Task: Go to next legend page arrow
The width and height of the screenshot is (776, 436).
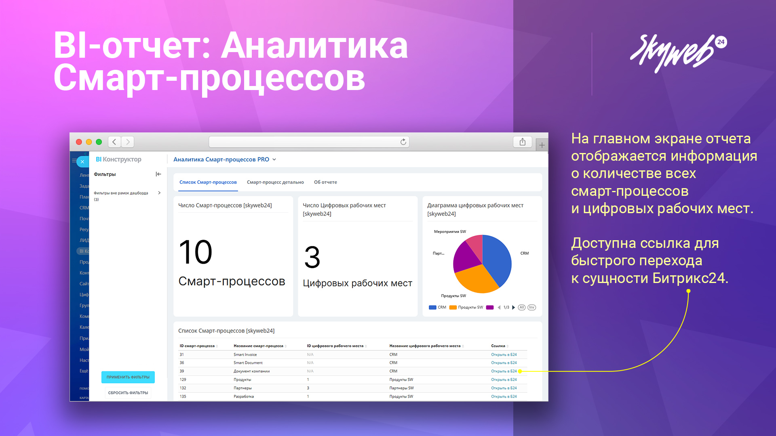Action: coord(513,308)
